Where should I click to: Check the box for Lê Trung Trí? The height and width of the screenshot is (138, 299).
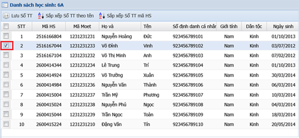[x=6, y=65]
